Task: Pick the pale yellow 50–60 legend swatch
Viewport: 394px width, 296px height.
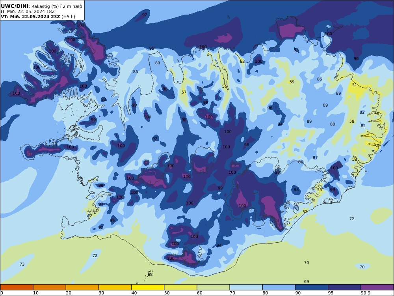Action: 180,287
